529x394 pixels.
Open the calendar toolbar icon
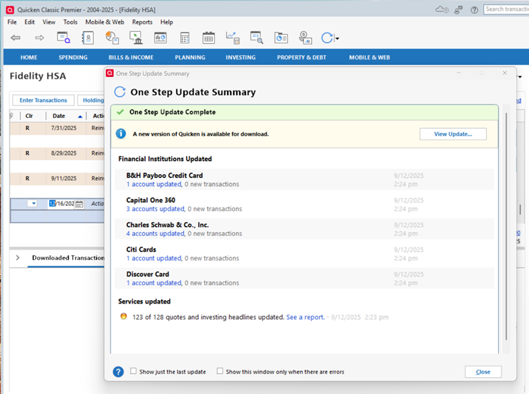click(208, 38)
